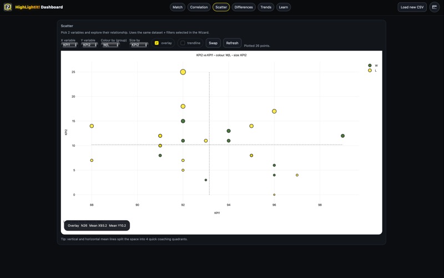The height and width of the screenshot is (278, 444).
Task: Click the coaching quadrants tip text
Action: (x=124, y=239)
